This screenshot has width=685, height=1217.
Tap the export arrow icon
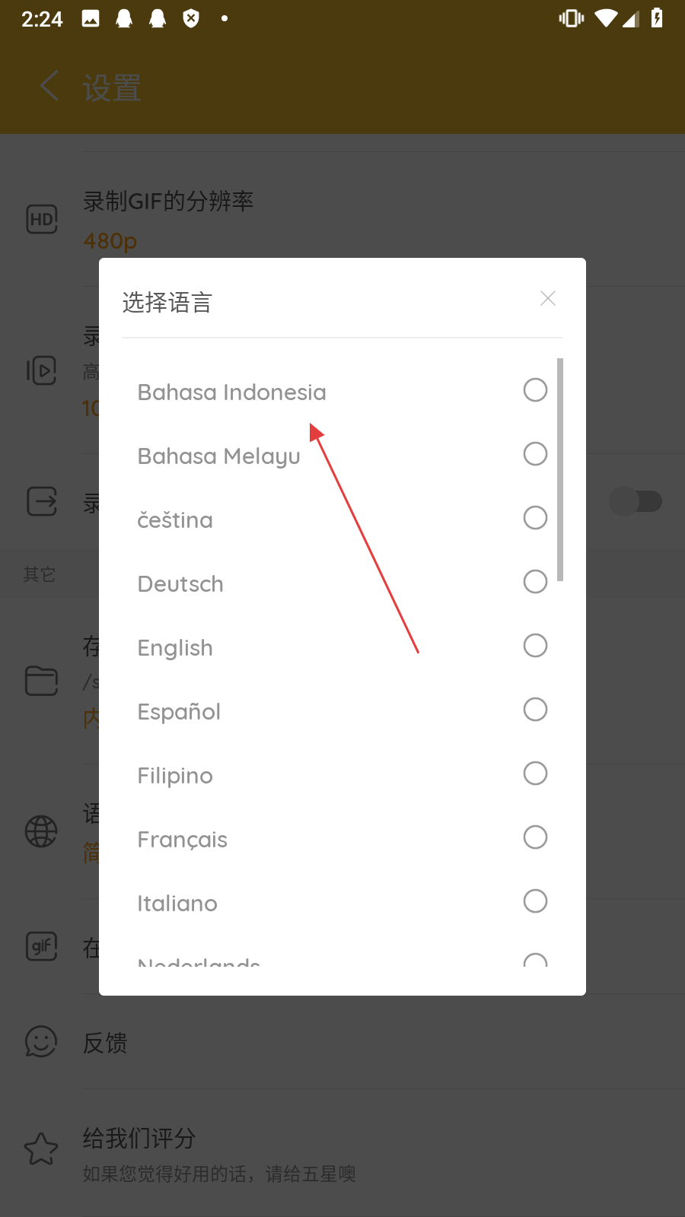pyautogui.click(x=42, y=501)
